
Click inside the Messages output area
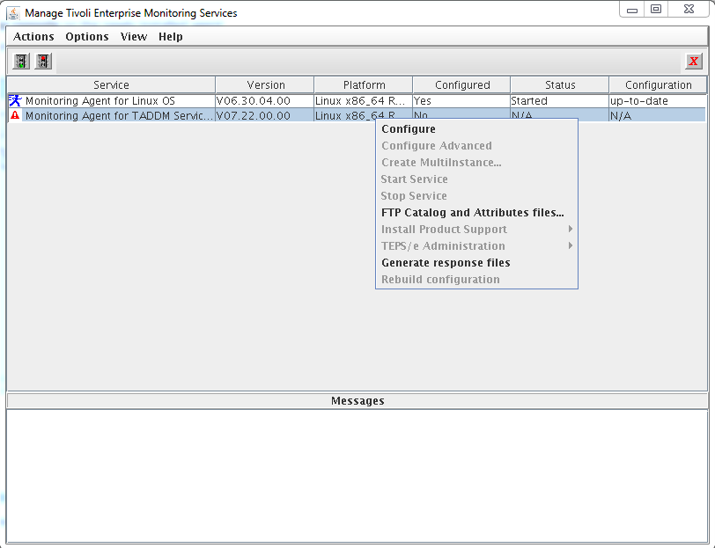(357, 476)
